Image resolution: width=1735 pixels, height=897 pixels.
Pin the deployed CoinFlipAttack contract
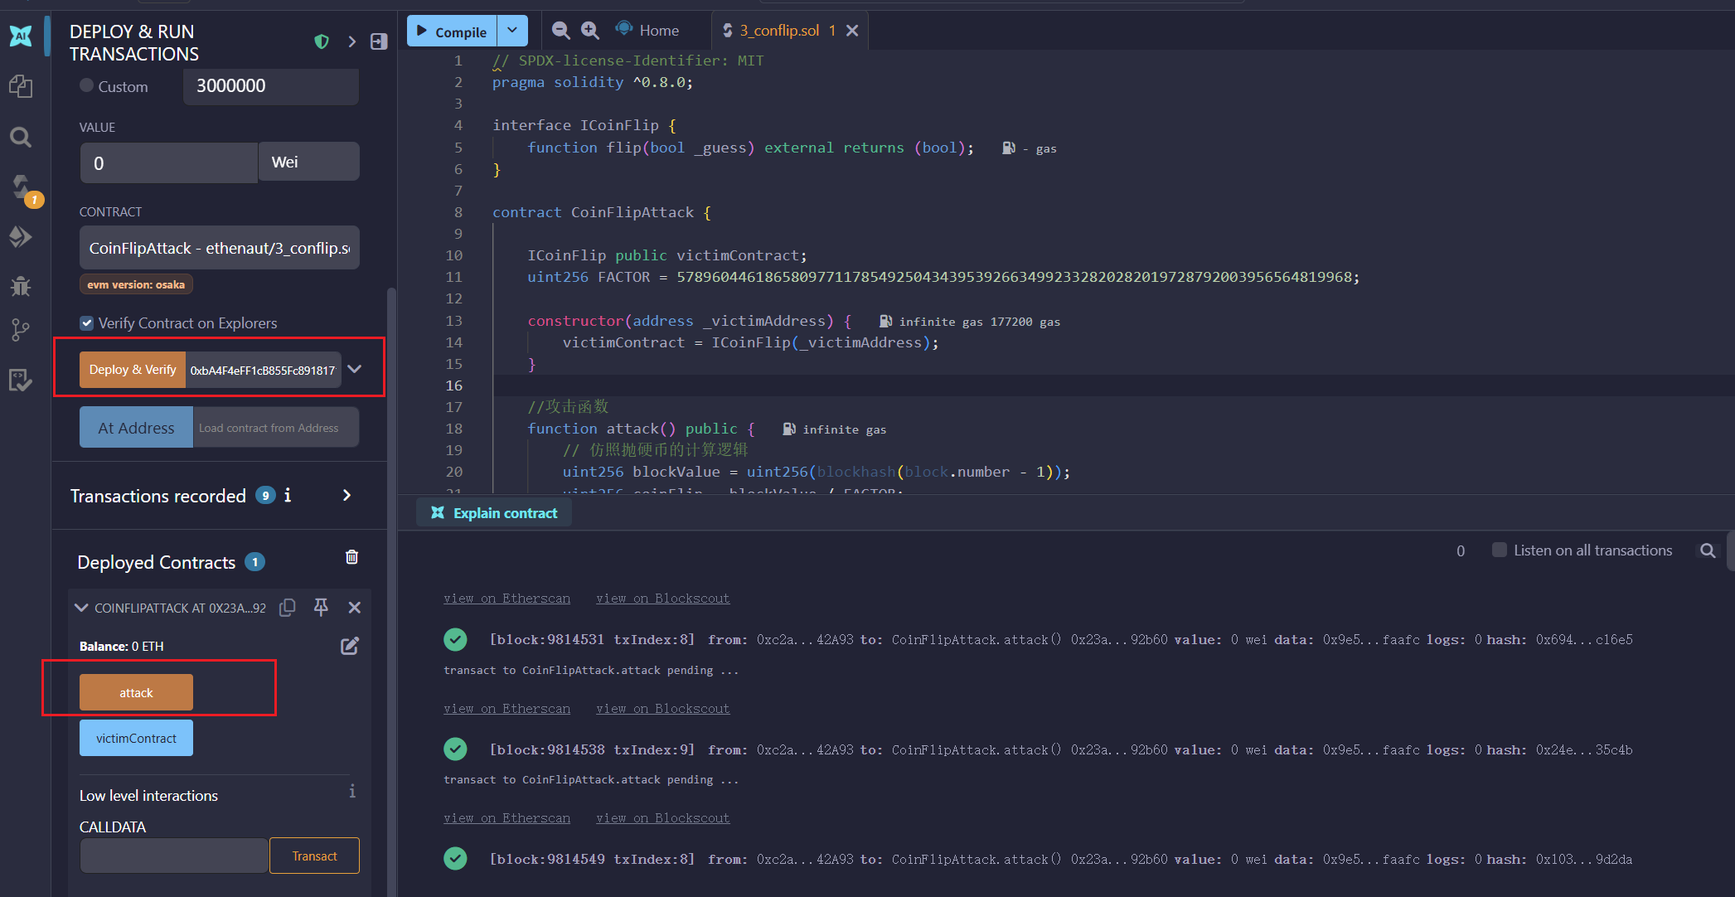pos(321,608)
